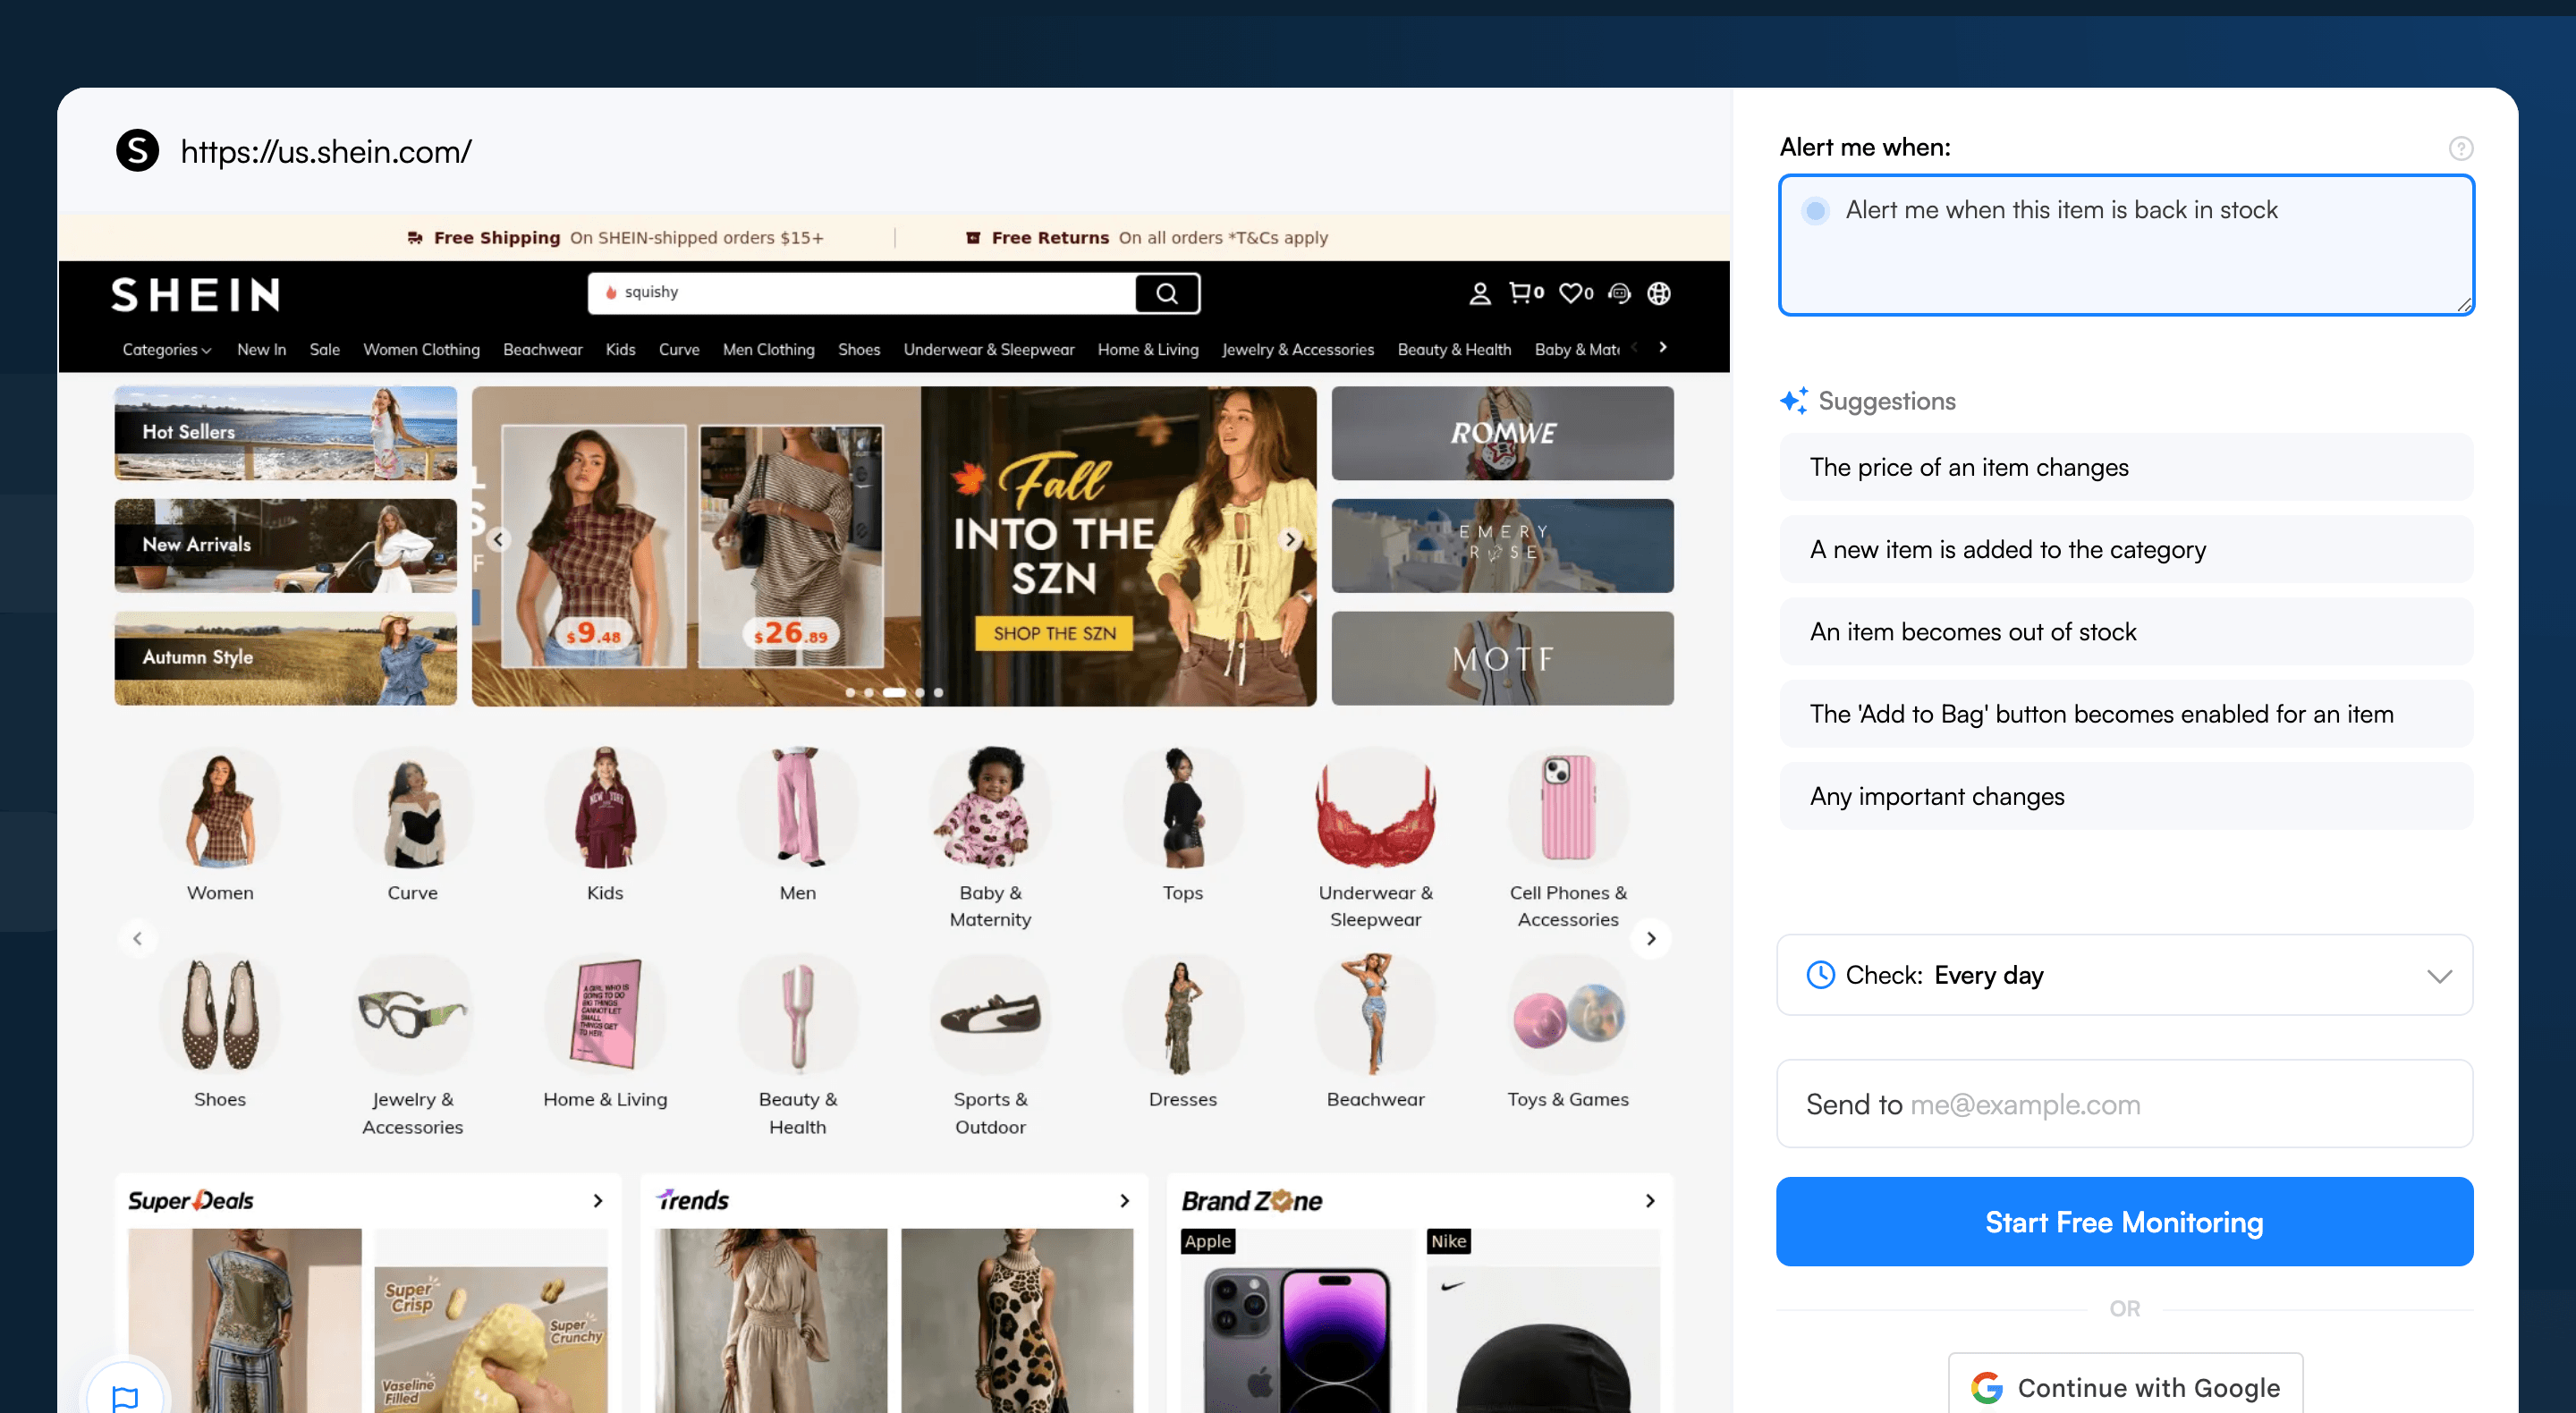Open the EMERY ROSE brand tile
Viewport: 2576px width, 1413px height.
point(1502,545)
